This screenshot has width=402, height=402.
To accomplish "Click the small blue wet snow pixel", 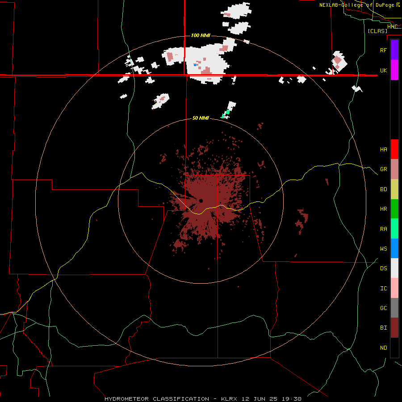I will (195, 65).
